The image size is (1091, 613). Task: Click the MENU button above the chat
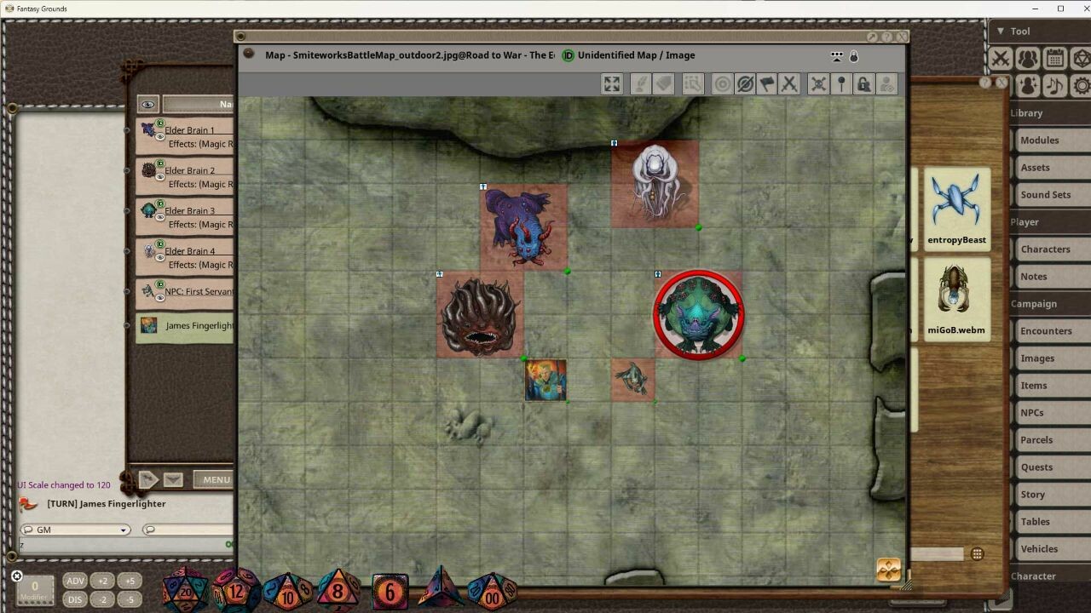[x=215, y=478]
